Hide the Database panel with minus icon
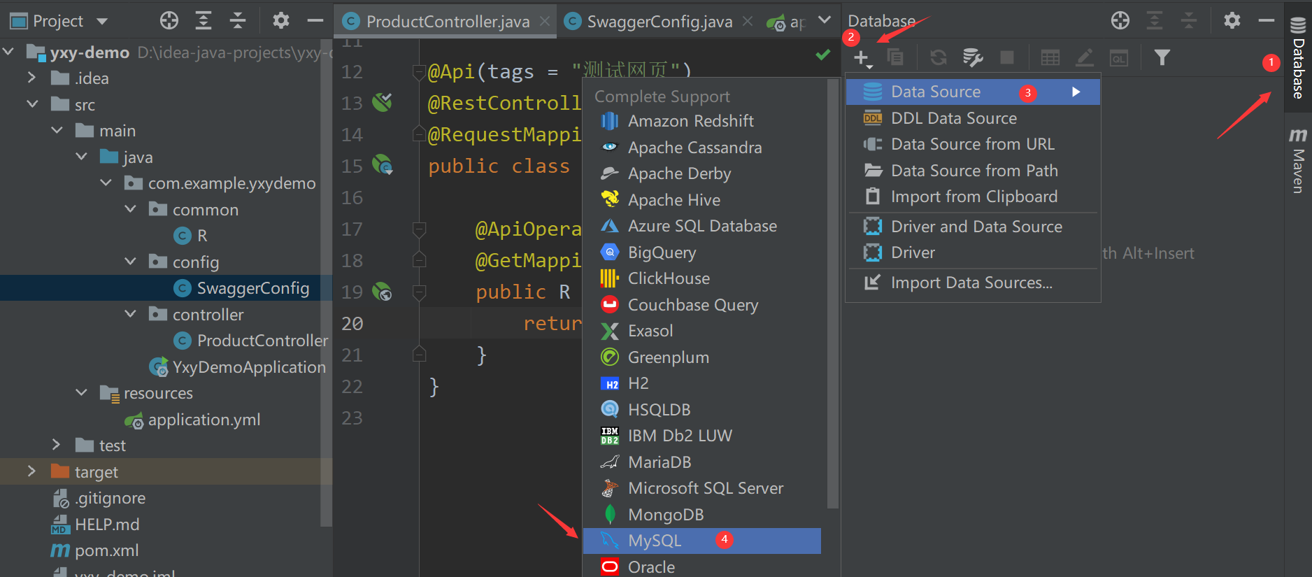The height and width of the screenshot is (577, 1312). pyautogui.click(x=1266, y=21)
